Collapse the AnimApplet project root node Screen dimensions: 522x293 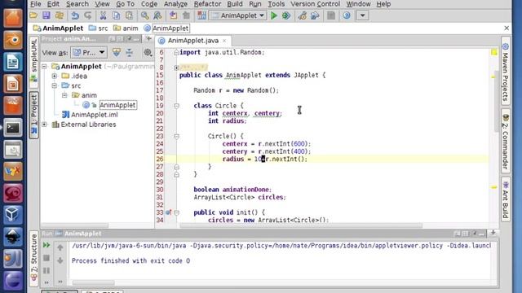44,67
